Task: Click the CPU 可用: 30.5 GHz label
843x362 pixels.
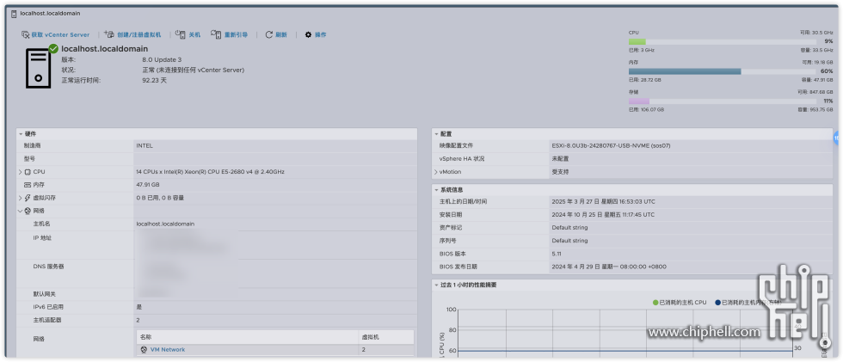Action: (816, 33)
